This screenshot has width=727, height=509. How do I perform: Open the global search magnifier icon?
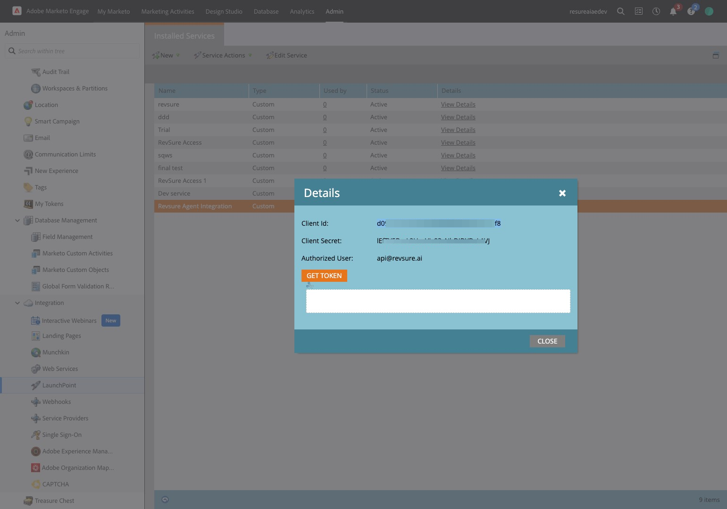coord(621,11)
